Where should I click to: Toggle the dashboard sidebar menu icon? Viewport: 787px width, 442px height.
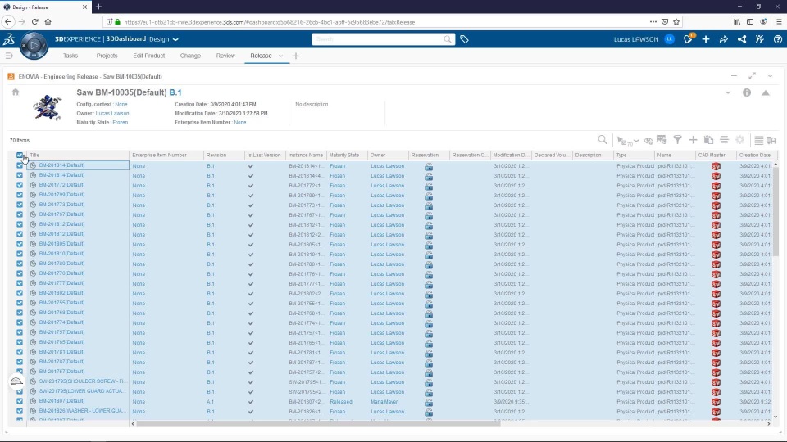point(9,56)
